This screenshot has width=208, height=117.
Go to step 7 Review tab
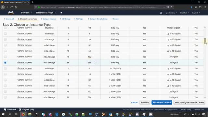pos(115,19)
